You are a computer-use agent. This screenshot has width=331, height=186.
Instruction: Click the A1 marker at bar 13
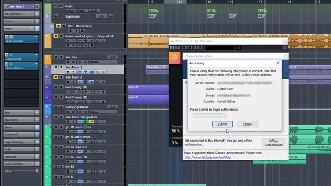(x=154, y=11)
